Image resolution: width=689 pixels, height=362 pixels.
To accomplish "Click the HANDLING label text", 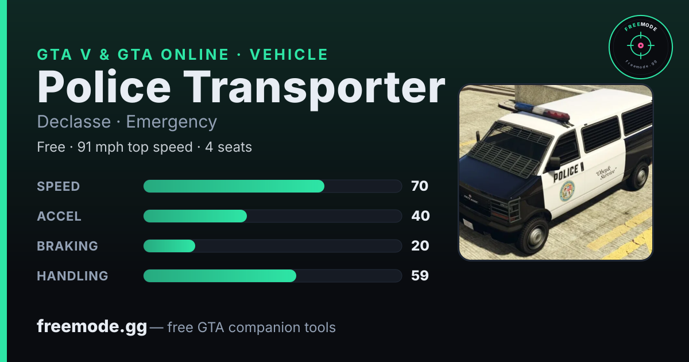I will point(72,276).
